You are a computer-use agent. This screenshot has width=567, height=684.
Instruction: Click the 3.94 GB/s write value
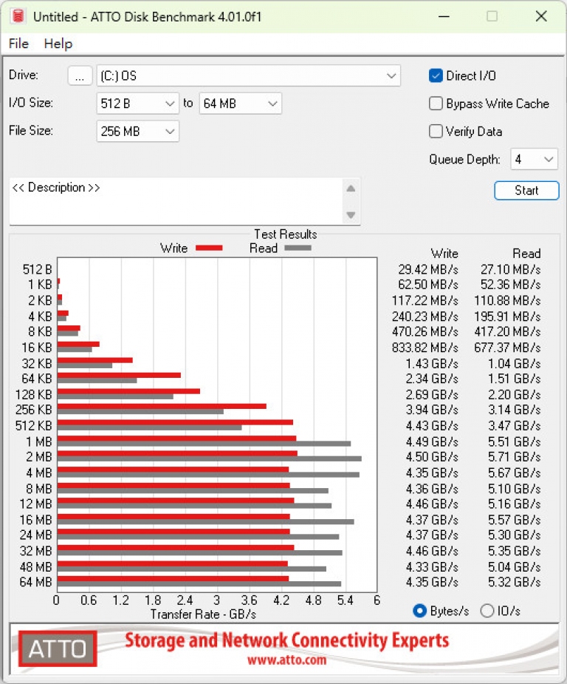pos(432,410)
